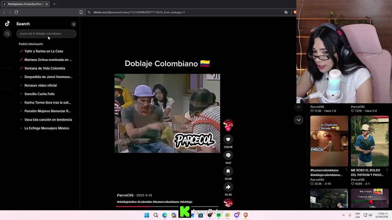
Task: Close the Search panel
Action: [x=73, y=24]
